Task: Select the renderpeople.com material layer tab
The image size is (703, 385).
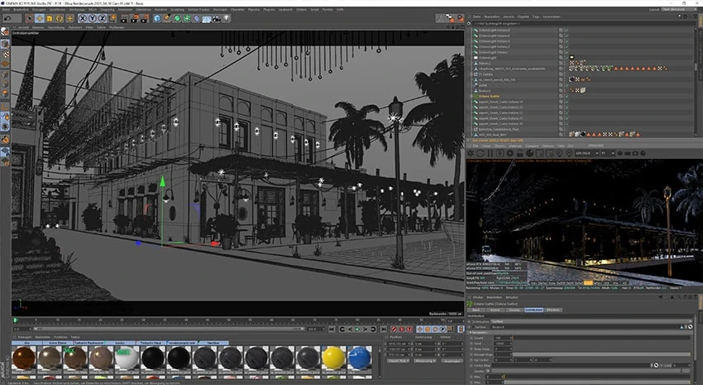Action: pos(182,343)
